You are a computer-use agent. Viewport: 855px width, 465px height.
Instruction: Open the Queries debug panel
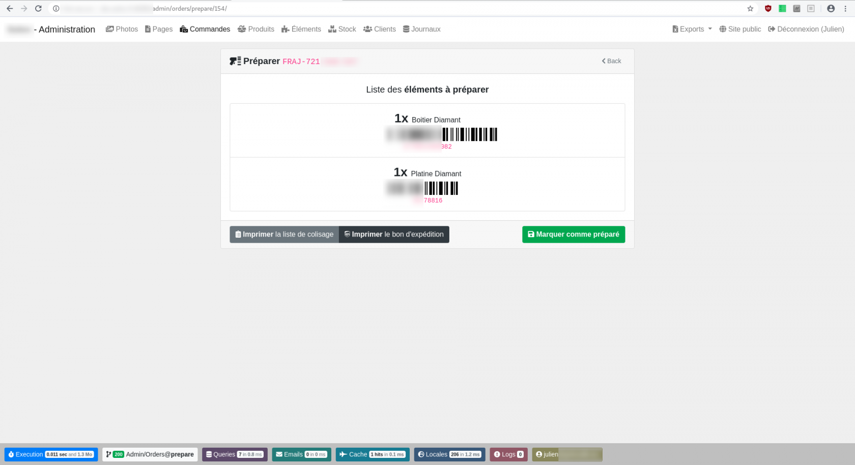pyautogui.click(x=235, y=454)
